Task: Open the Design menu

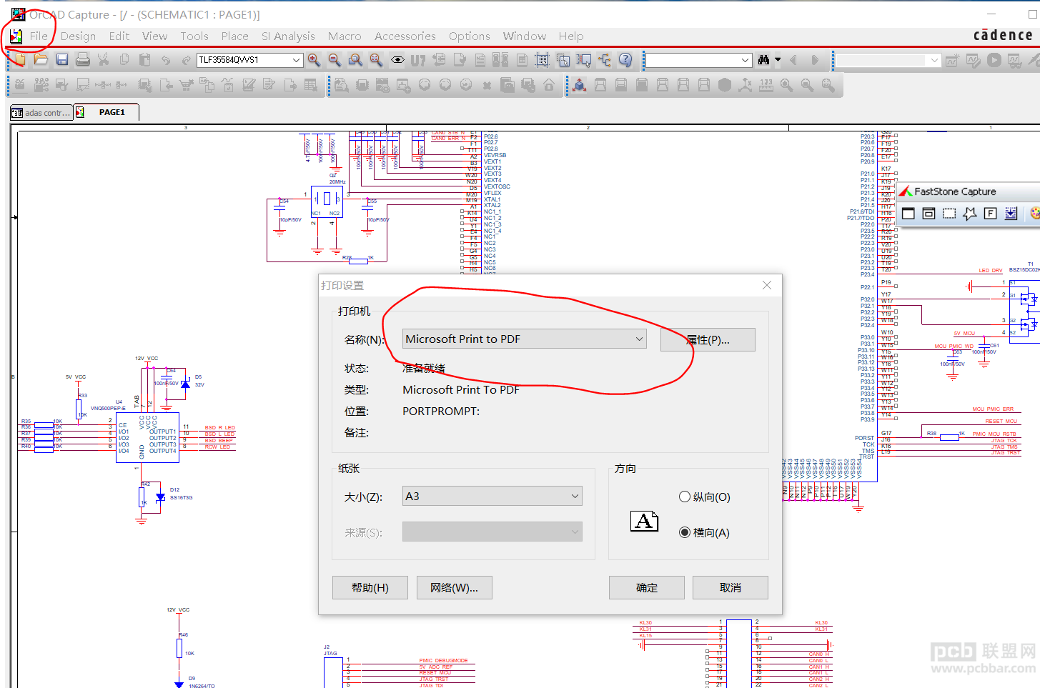Action: pyautogui.click(x=78, y=36)
